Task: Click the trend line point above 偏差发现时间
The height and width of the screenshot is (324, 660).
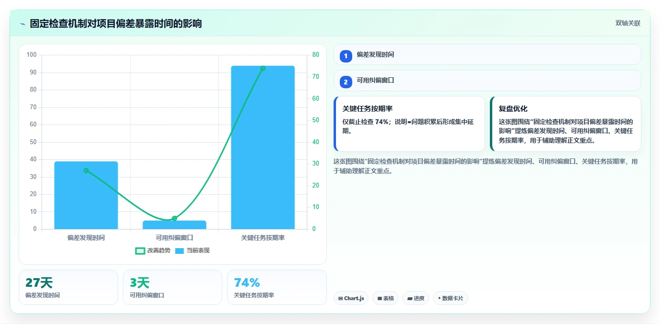Action: click(x=86, y=170)
